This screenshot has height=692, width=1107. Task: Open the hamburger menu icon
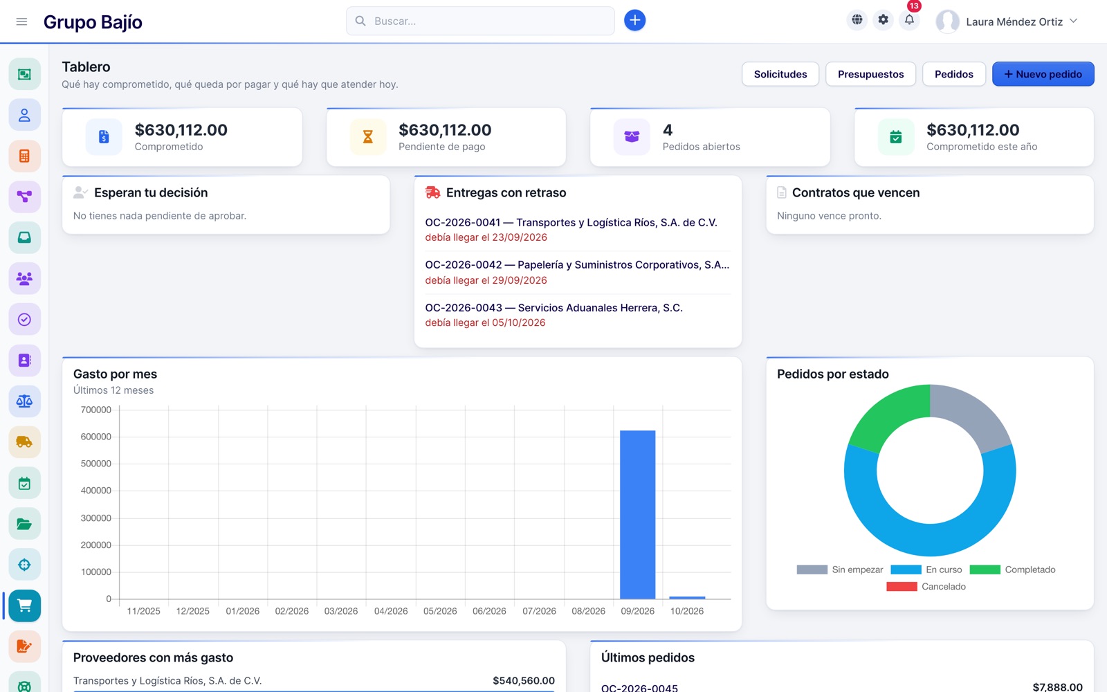click(21, 21)
